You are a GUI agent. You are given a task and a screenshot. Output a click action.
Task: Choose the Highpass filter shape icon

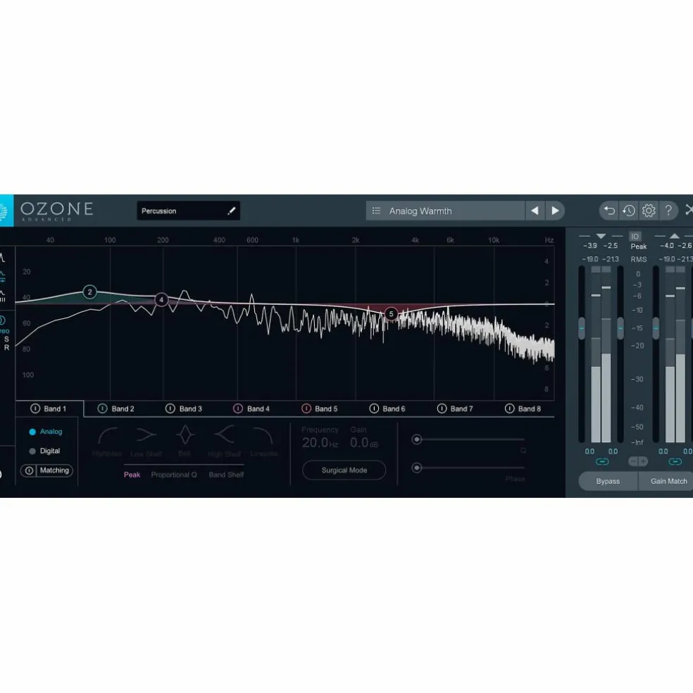(108, 435)
